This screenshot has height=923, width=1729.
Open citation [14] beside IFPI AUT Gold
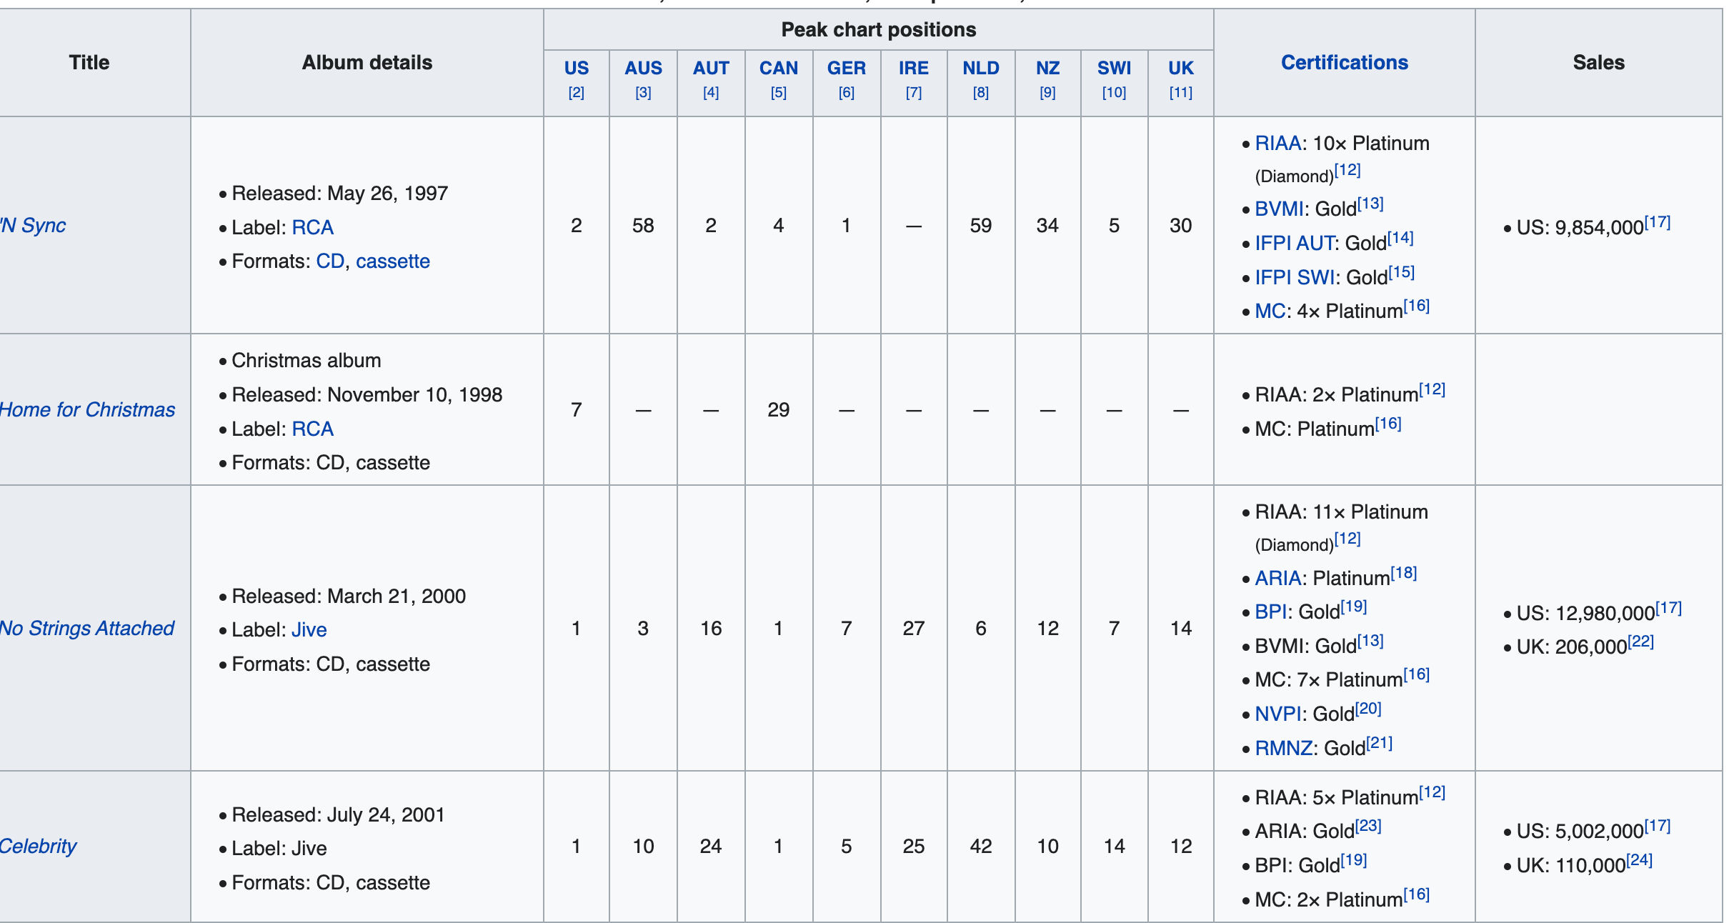point(1400,238)
